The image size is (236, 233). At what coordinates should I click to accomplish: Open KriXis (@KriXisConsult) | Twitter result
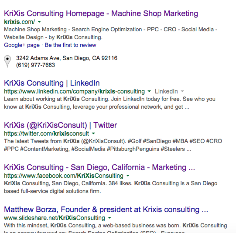pos(60,125)
